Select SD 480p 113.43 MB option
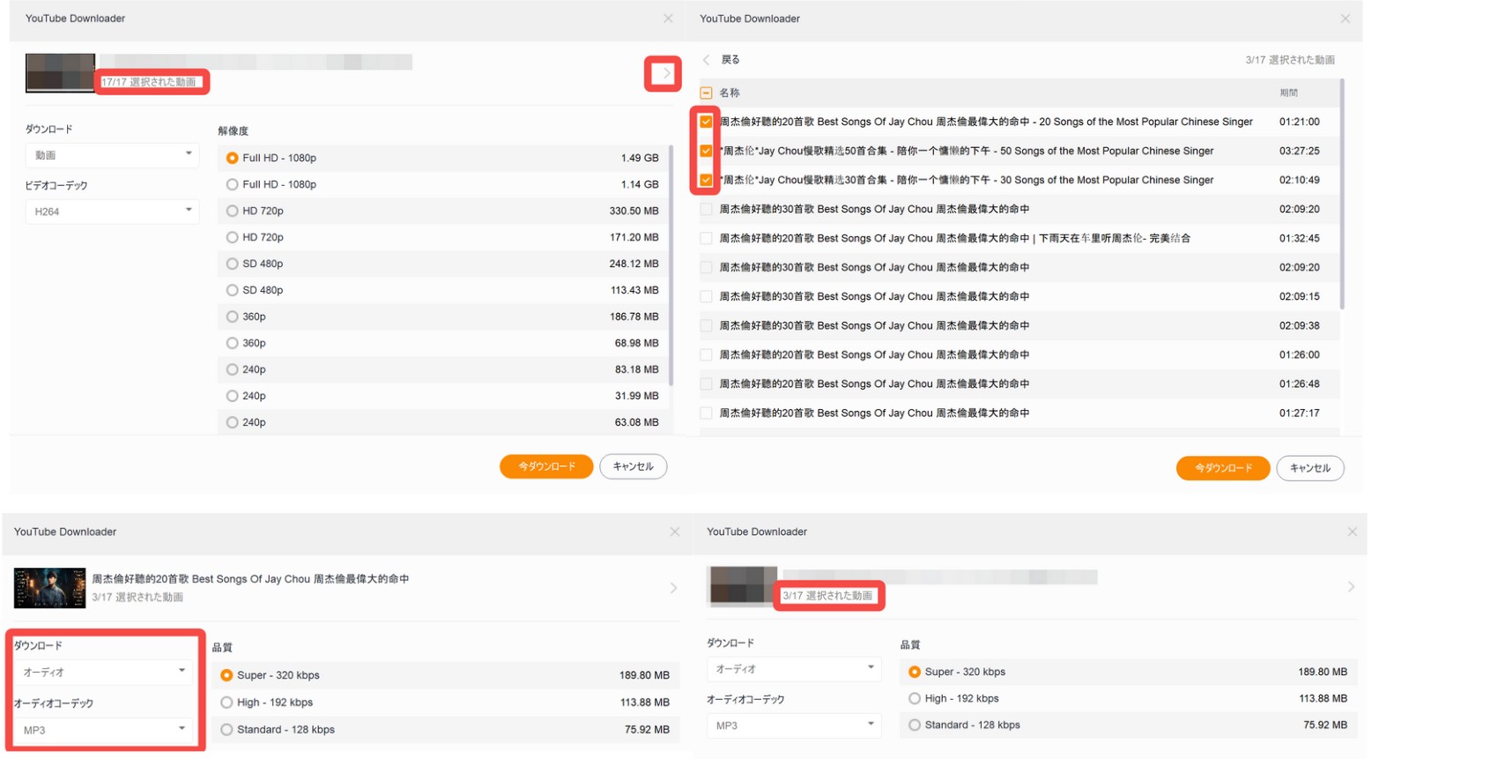The width and height of the screenshot is (1505, 759). 232,290
